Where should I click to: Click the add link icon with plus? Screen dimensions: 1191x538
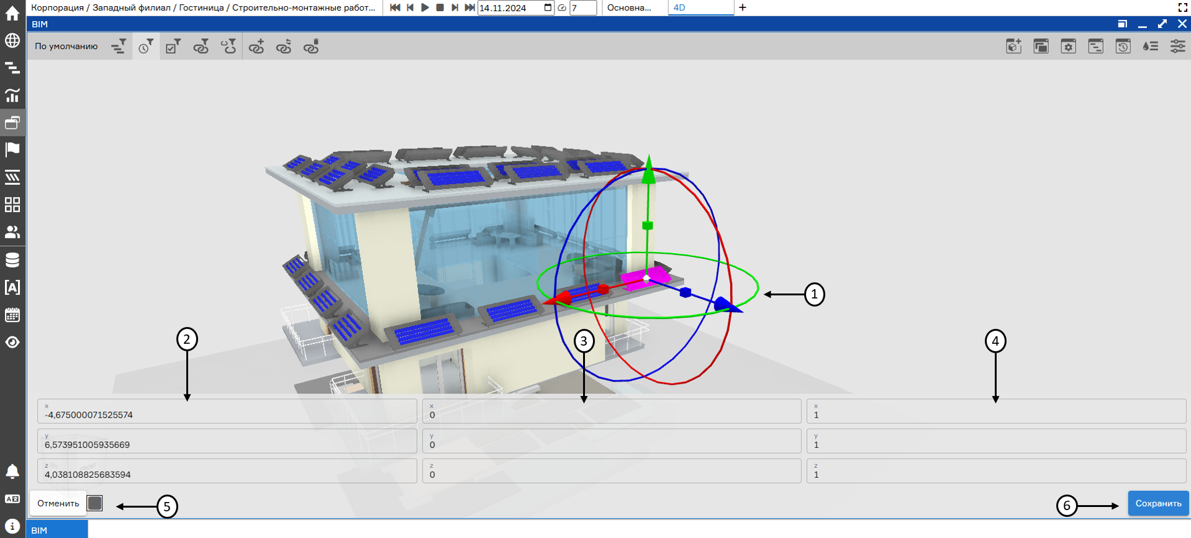coord(256,47)
